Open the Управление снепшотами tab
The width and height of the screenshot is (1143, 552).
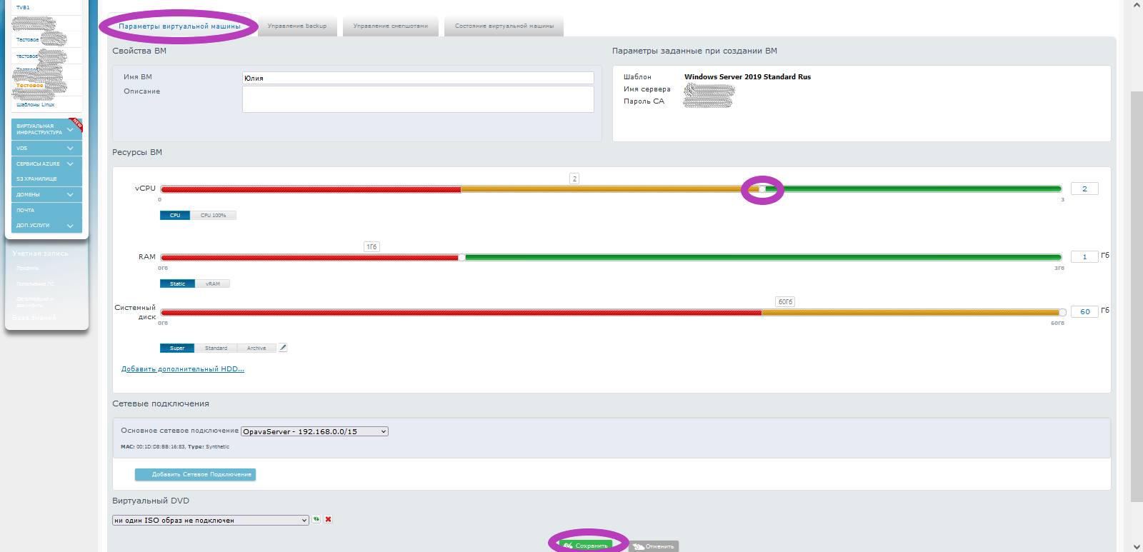[x=390, y=26]
